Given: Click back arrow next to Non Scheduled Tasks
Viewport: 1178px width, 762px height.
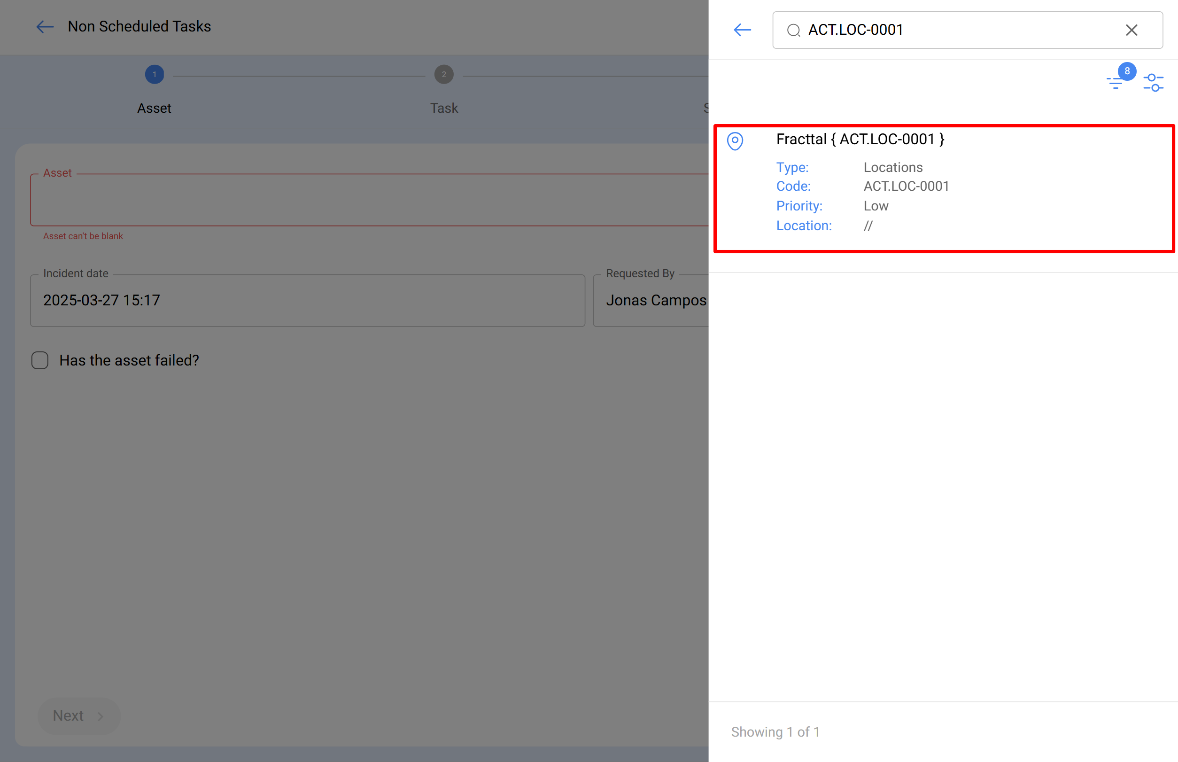Looking at the screenshot, I should 45,27.
